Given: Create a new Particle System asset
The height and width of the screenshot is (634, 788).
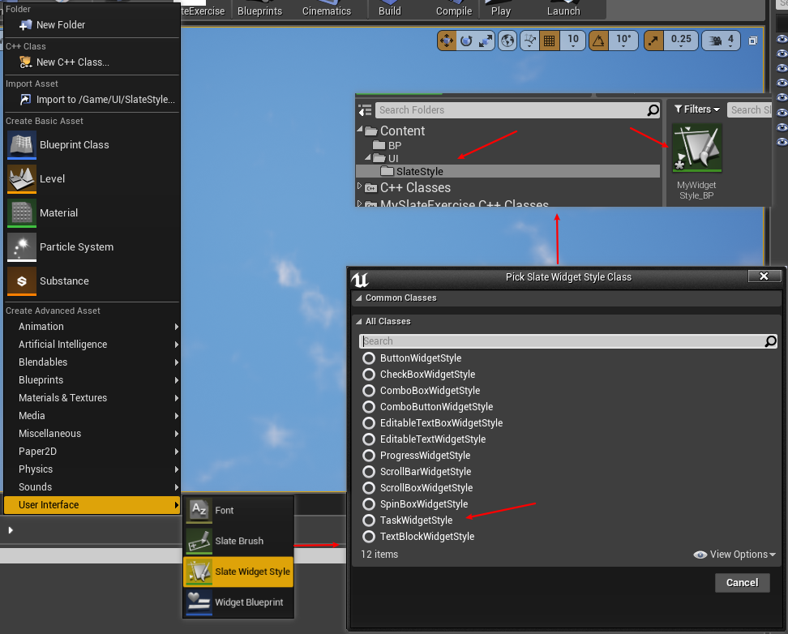Looking at the screenshot, I should 92,247.
